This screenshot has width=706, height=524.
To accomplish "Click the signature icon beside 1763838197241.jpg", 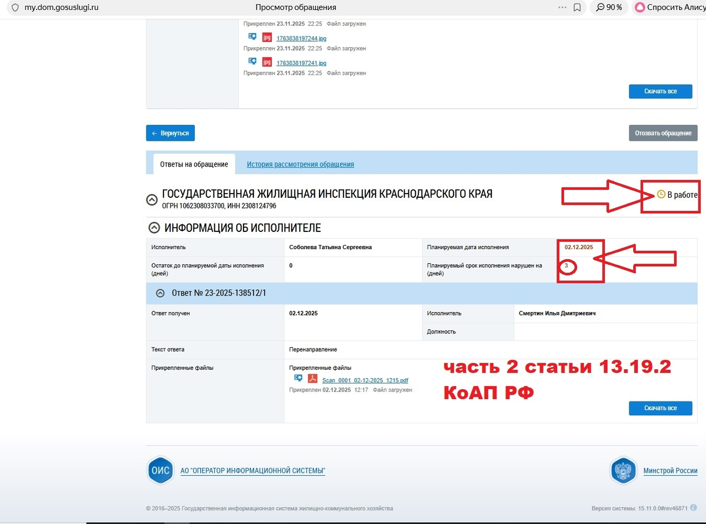I will coord(252,61).
